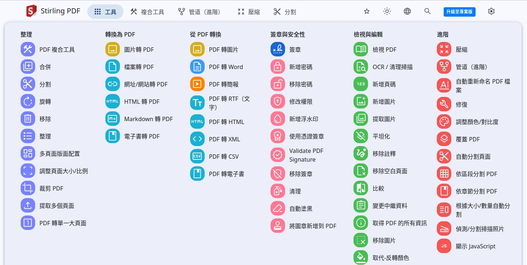Click the 旋轉 rotate icon
This screenshot has height=265, width=527.
tap(28, 101)
